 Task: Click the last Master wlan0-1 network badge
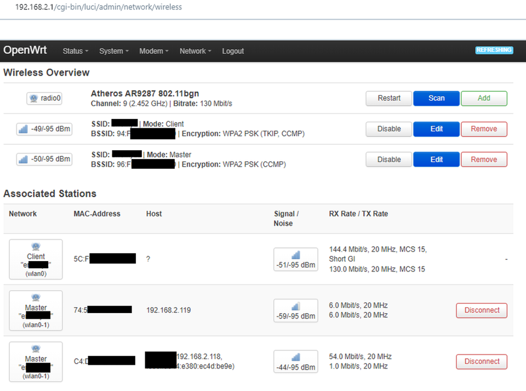pos(36,362)
